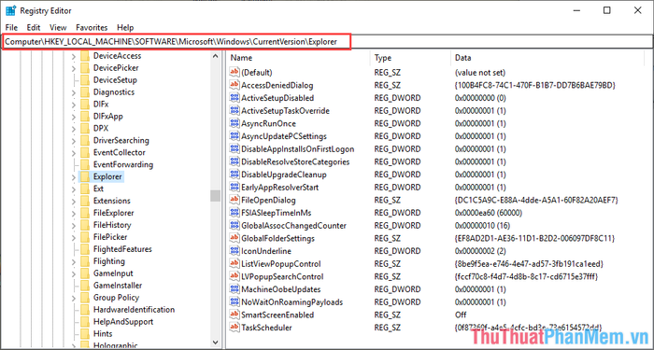Select the IconUnderline value name

[266, 251]
